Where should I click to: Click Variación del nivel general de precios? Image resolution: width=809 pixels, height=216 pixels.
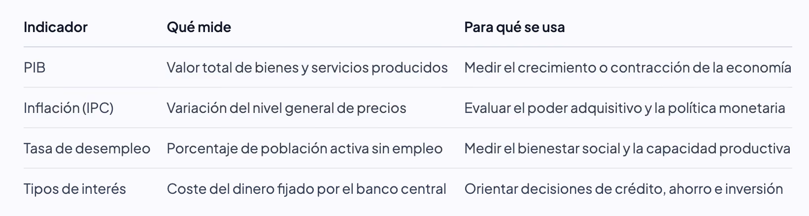tap(286, 108)
